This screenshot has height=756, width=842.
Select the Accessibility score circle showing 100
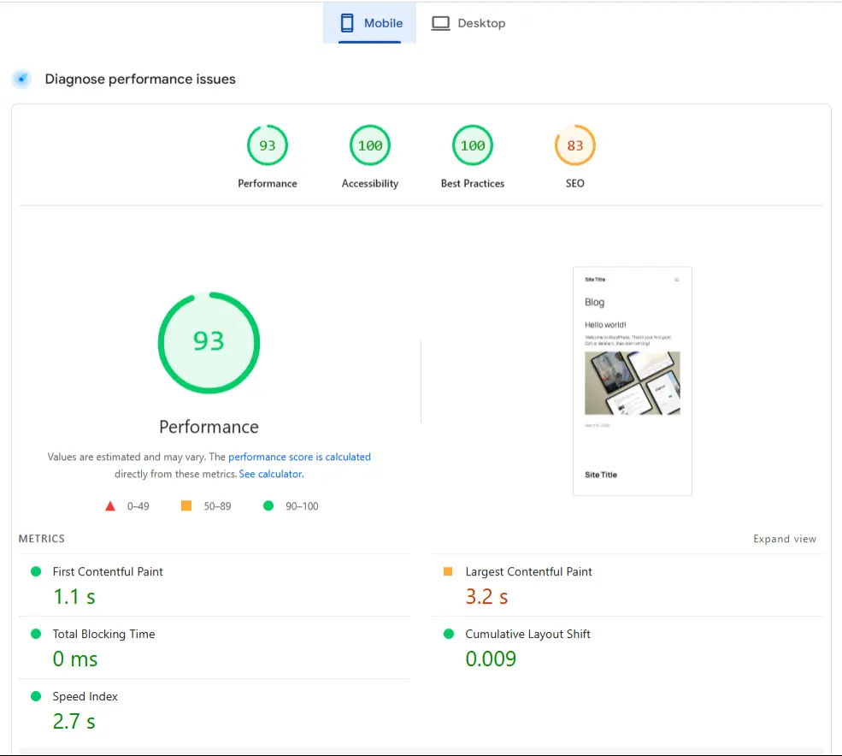click(x=369, y=145)
